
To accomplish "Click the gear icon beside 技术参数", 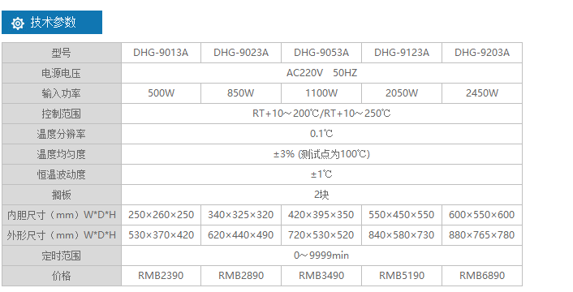I will [18, 23].
